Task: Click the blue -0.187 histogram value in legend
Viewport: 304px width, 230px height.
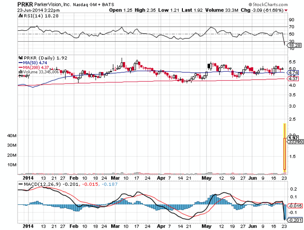Action: [x=110, y=184]
